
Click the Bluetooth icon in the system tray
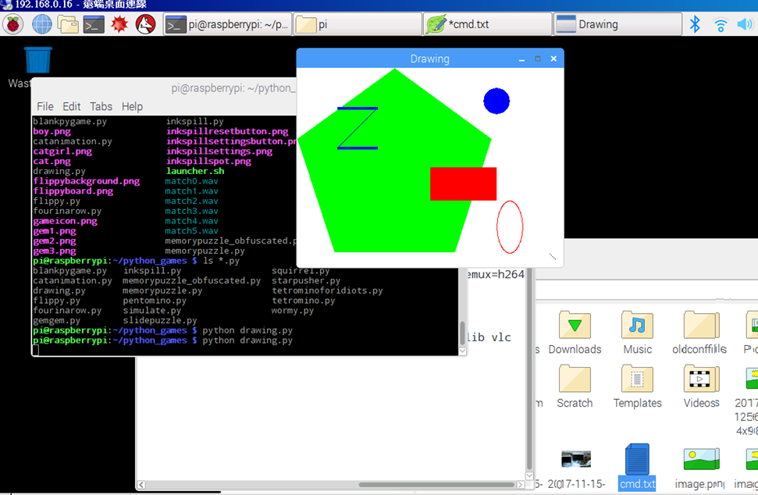pos(695,24)
